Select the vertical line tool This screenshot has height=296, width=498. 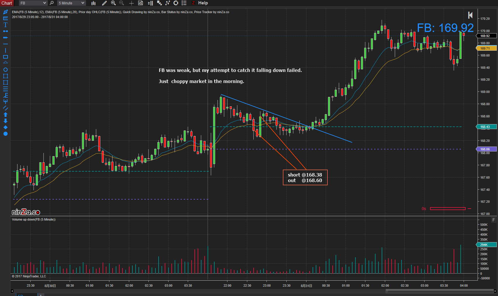5,50
